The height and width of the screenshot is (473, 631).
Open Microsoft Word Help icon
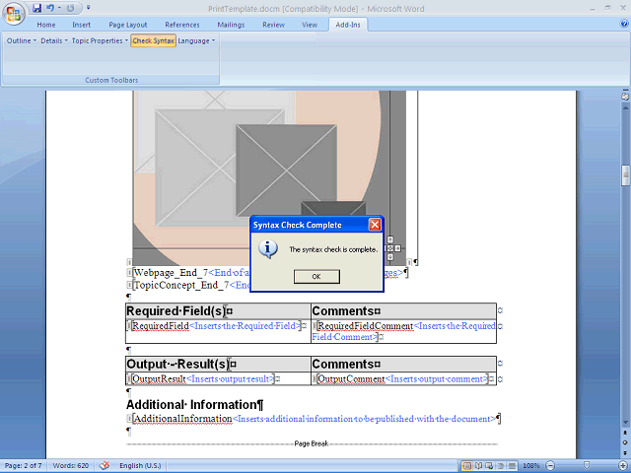click(x=624, y=24)
